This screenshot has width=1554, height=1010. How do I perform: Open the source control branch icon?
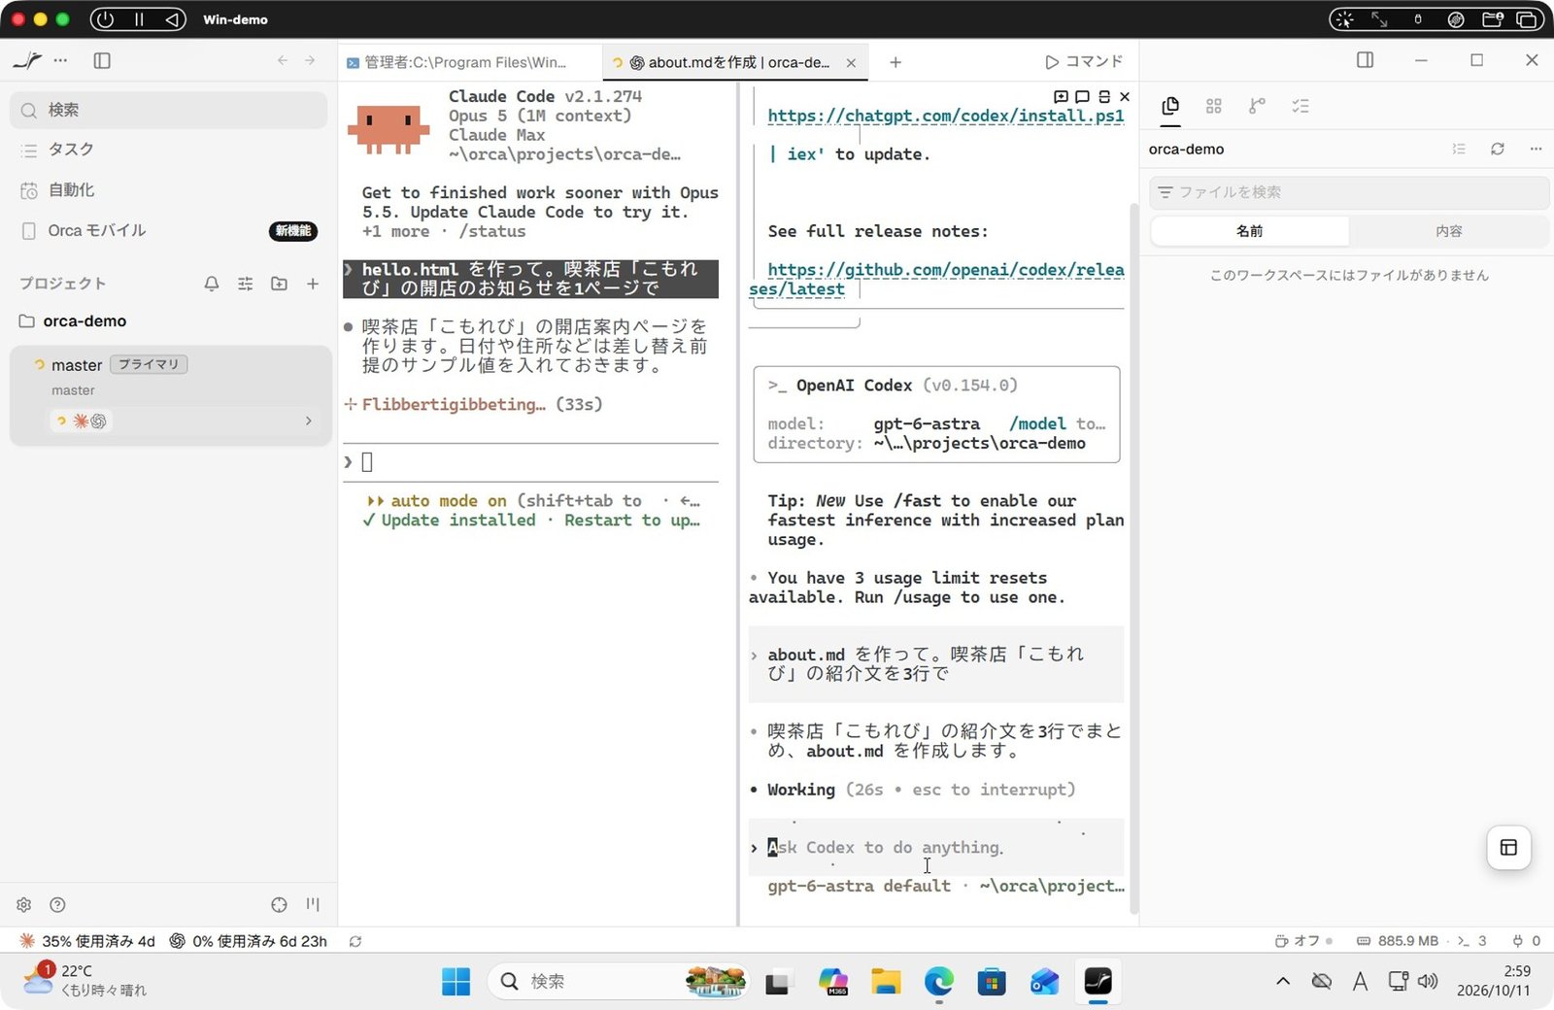[1257, 106]
